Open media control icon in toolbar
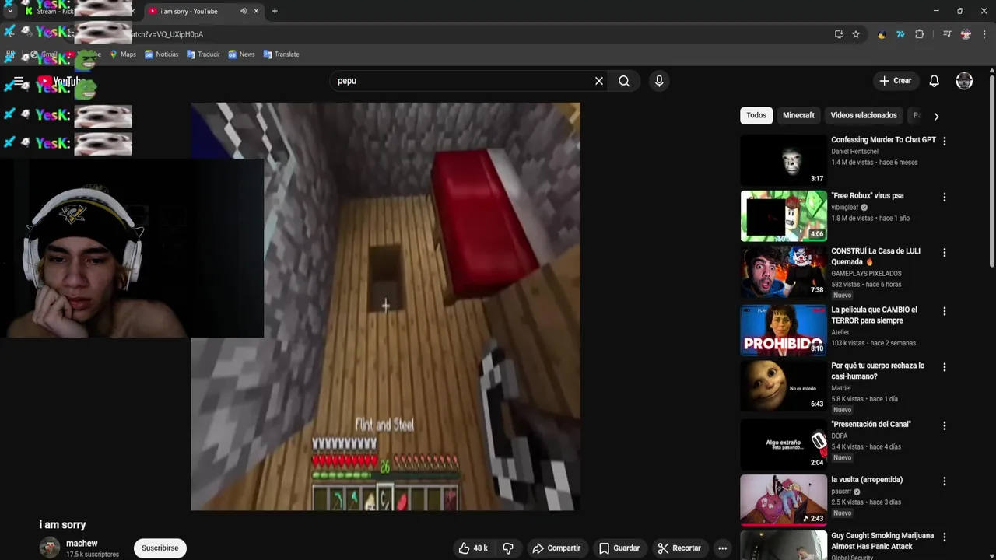 947,34
